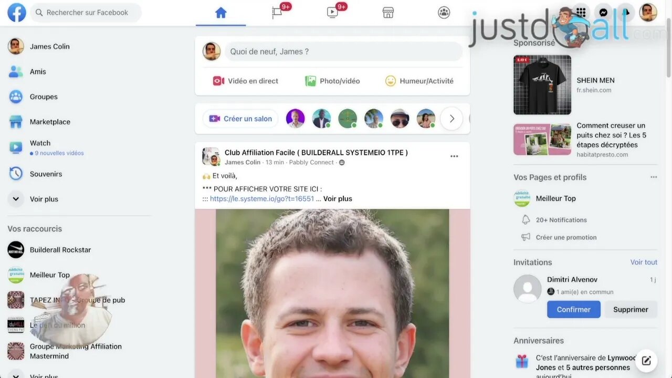Screen dimensions: 672x378
Task: Open the SHEIN MEN sponsored ad
Action: tap(585, 85)
